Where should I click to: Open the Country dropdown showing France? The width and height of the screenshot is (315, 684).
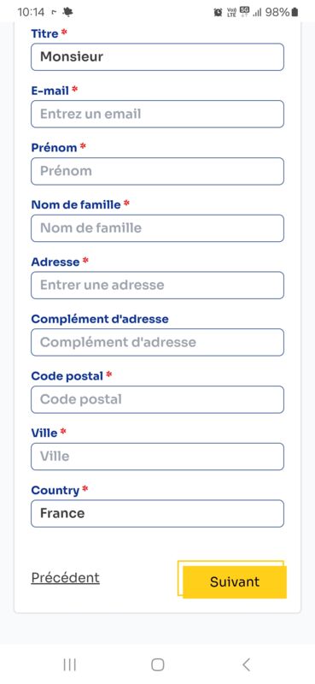pos(157,514)
